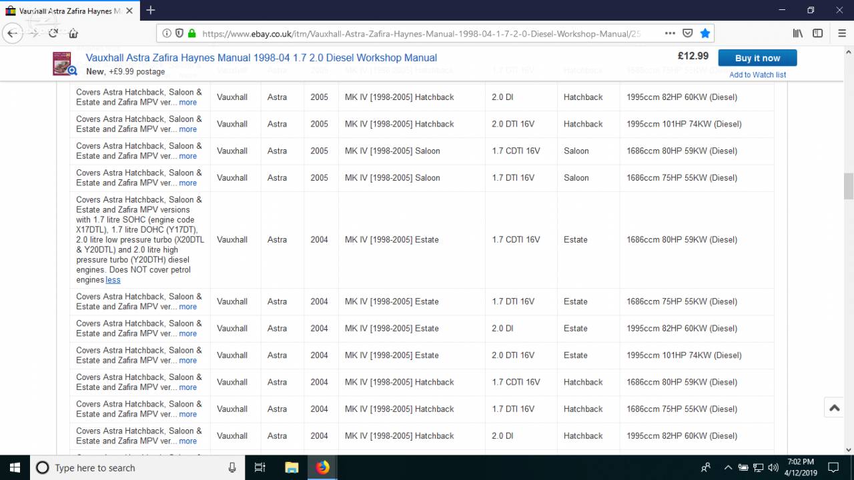Expand 'more' in 2005 Hatchback 2.0 DTI 16V row
The image size is (854, 480).
pos(187,129)
